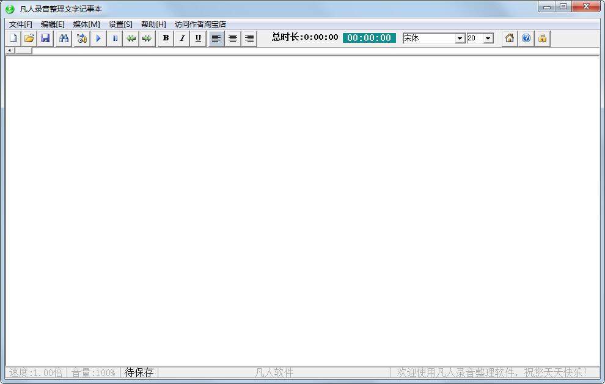The height and width of the screenshot is (384, 605).
Task: Open the font size 20 dropdown
Action: point(488,39)
